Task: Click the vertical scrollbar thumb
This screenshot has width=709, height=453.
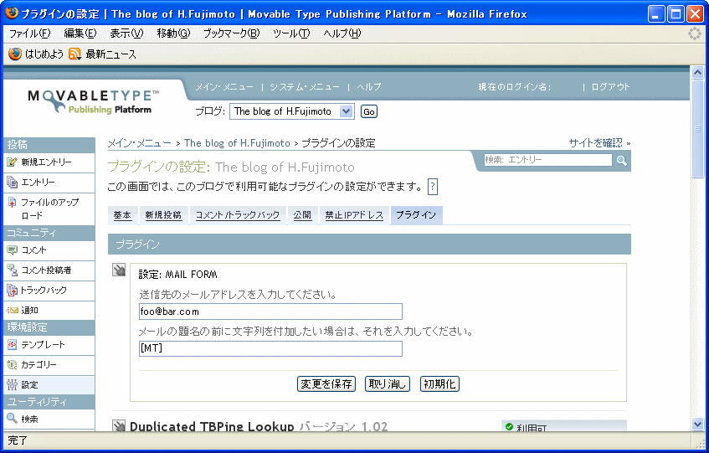Action: [x=697, y=129]
